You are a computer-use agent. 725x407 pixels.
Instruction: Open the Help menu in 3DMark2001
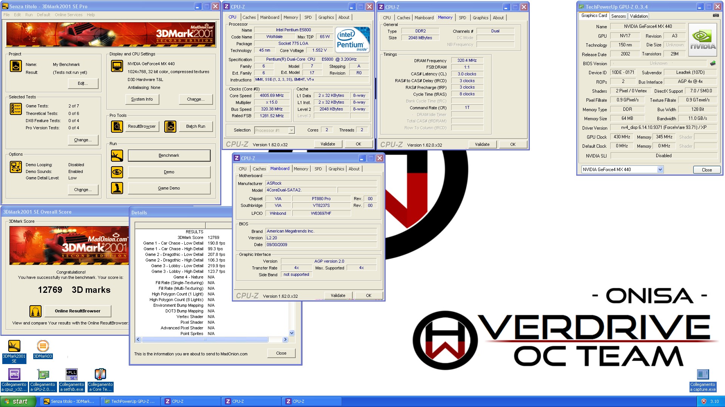(x=91, y=15)
